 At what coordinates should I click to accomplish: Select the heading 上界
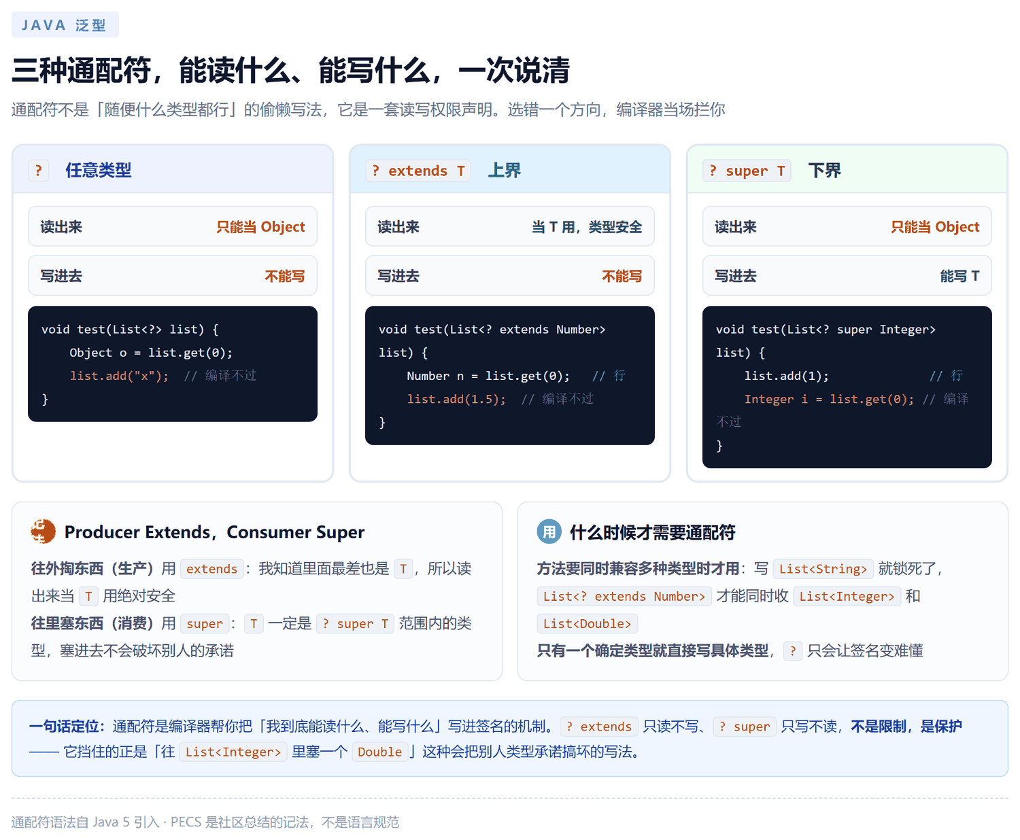pos(505,171)
